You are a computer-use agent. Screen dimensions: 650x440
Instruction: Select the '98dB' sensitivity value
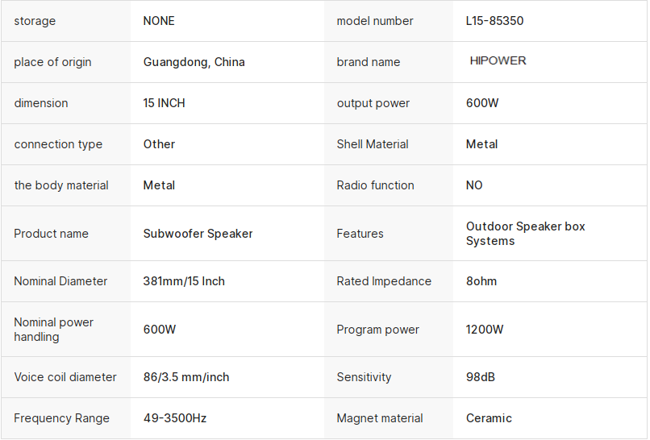click(x=481, y=377)
